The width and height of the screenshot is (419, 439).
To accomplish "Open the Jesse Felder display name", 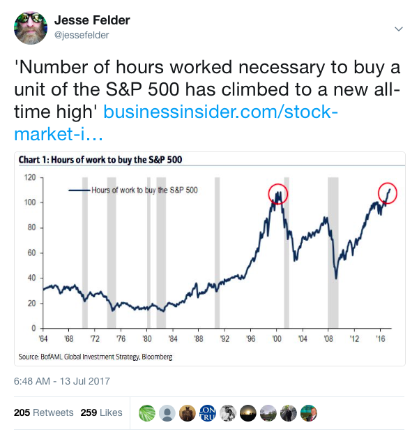I will click(x=92, y=20).
